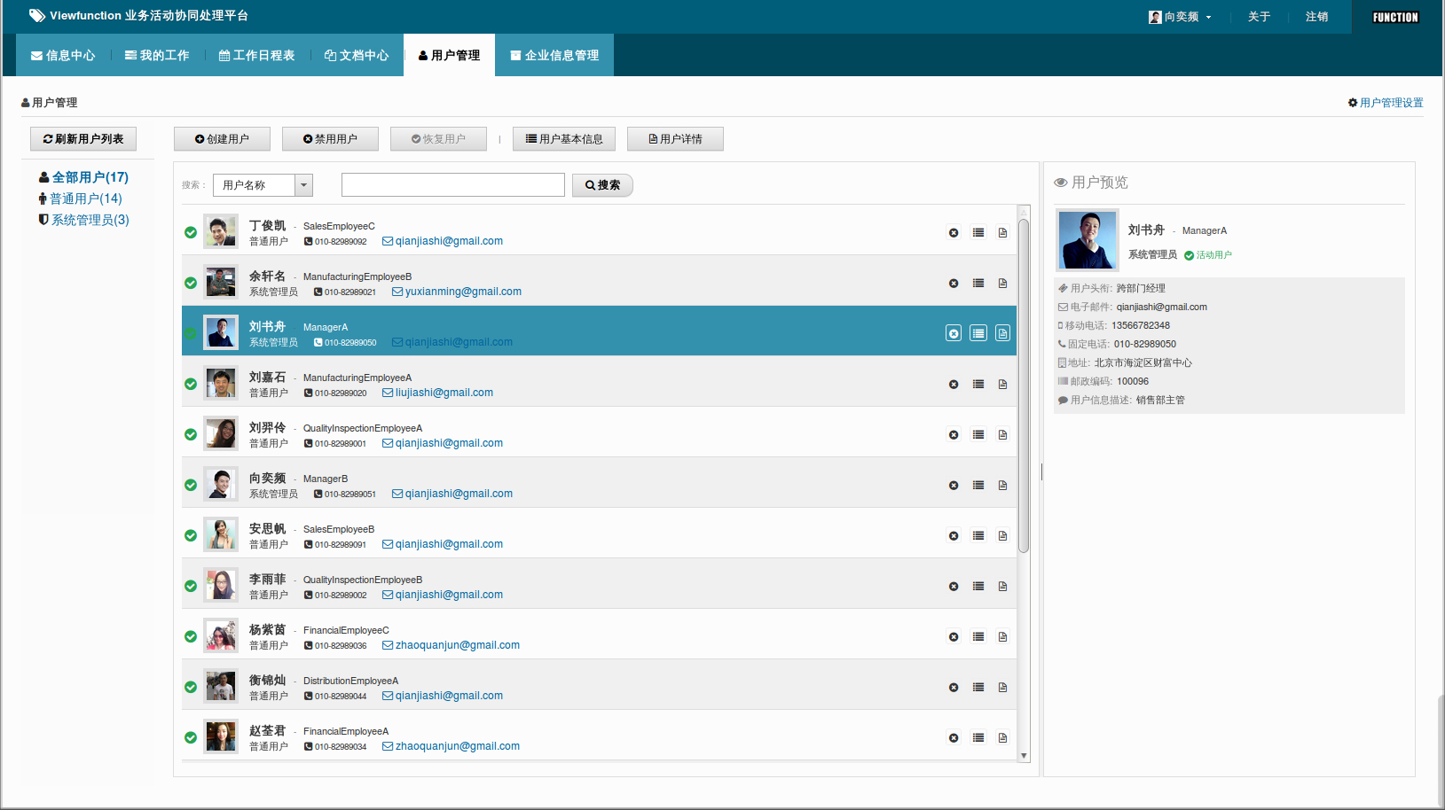Open 企业信息管理 tab
1445x810 pixels.
click(554, 55)
